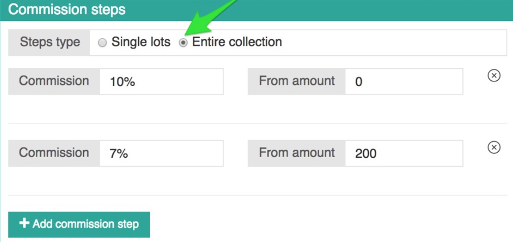Select the Entire collection radio button
513x242 pixels.
pos(184,43)
